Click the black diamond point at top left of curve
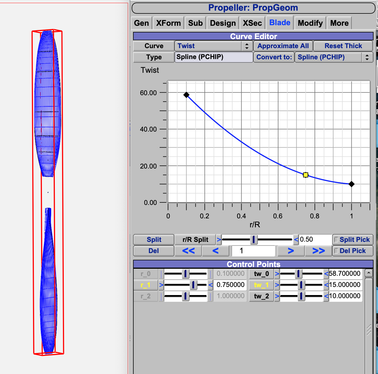This screenshot has width=378, height=374. pos(186,95)
